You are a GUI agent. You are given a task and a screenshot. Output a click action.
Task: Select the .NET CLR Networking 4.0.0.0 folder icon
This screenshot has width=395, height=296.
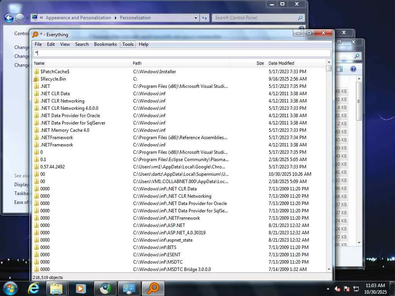36,108
